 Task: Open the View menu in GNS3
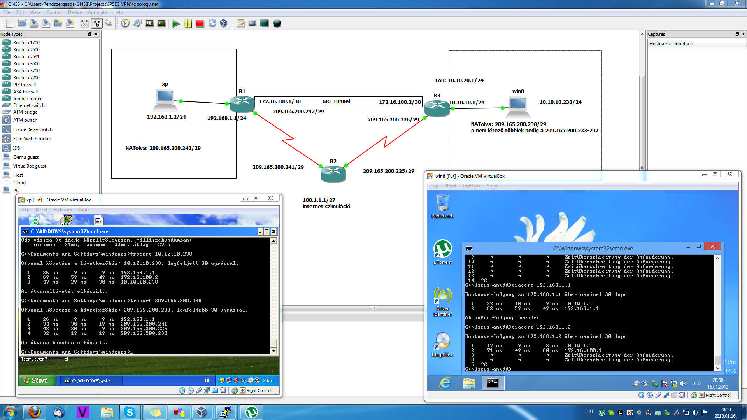(35, 12)
